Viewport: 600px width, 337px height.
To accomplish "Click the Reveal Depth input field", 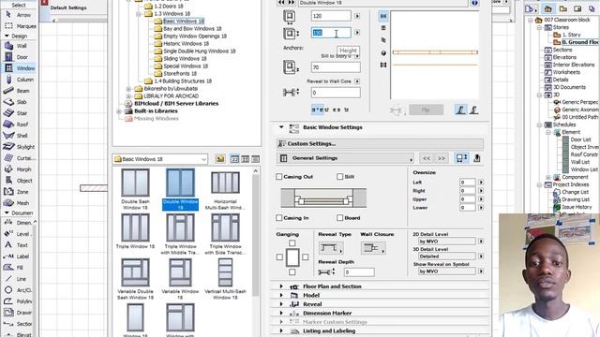I will (x=359, y=272).
